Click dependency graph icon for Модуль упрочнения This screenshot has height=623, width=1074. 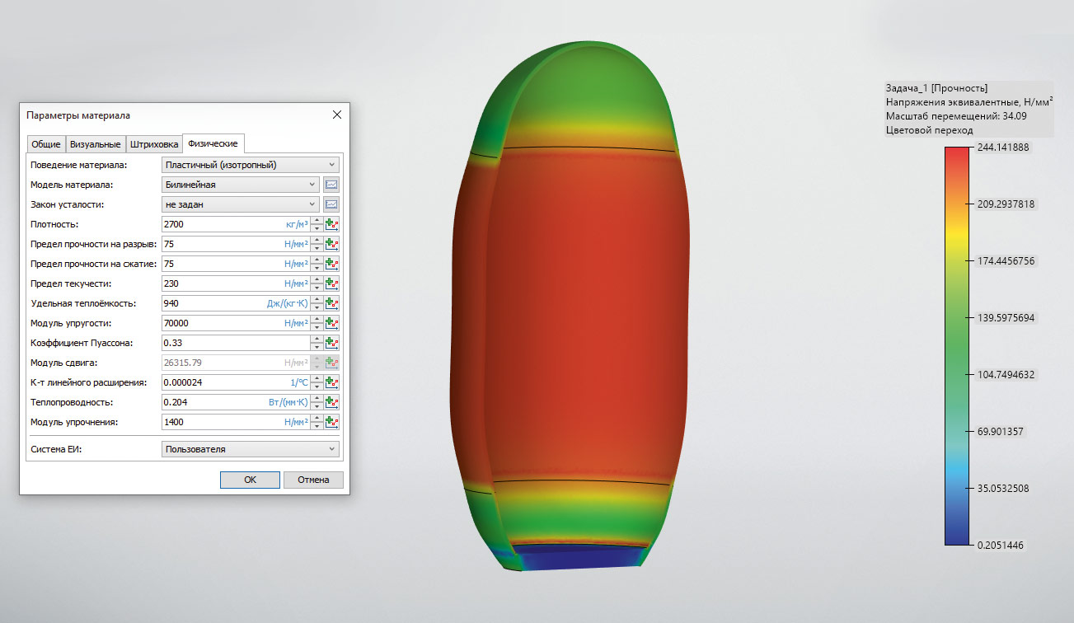pos(332,422)
